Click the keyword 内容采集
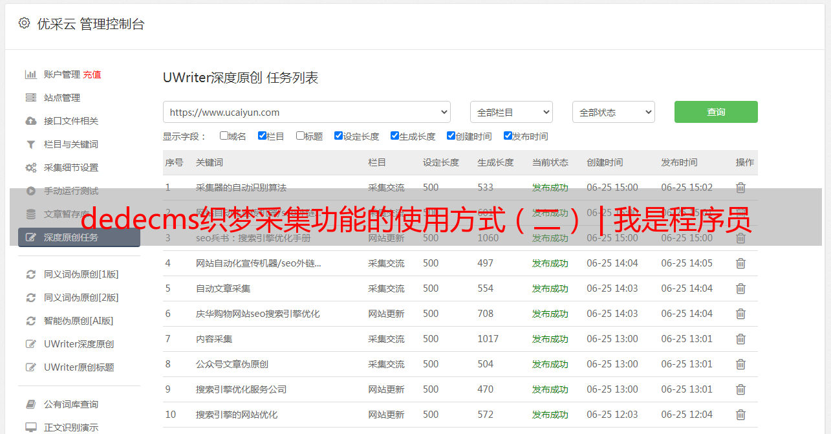The width and height of the screenshot is (831, 434). coord(214,339)
